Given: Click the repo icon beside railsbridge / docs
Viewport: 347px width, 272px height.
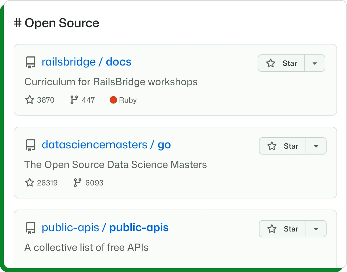Looking at the screenshot, I should (x=30, y=62).
